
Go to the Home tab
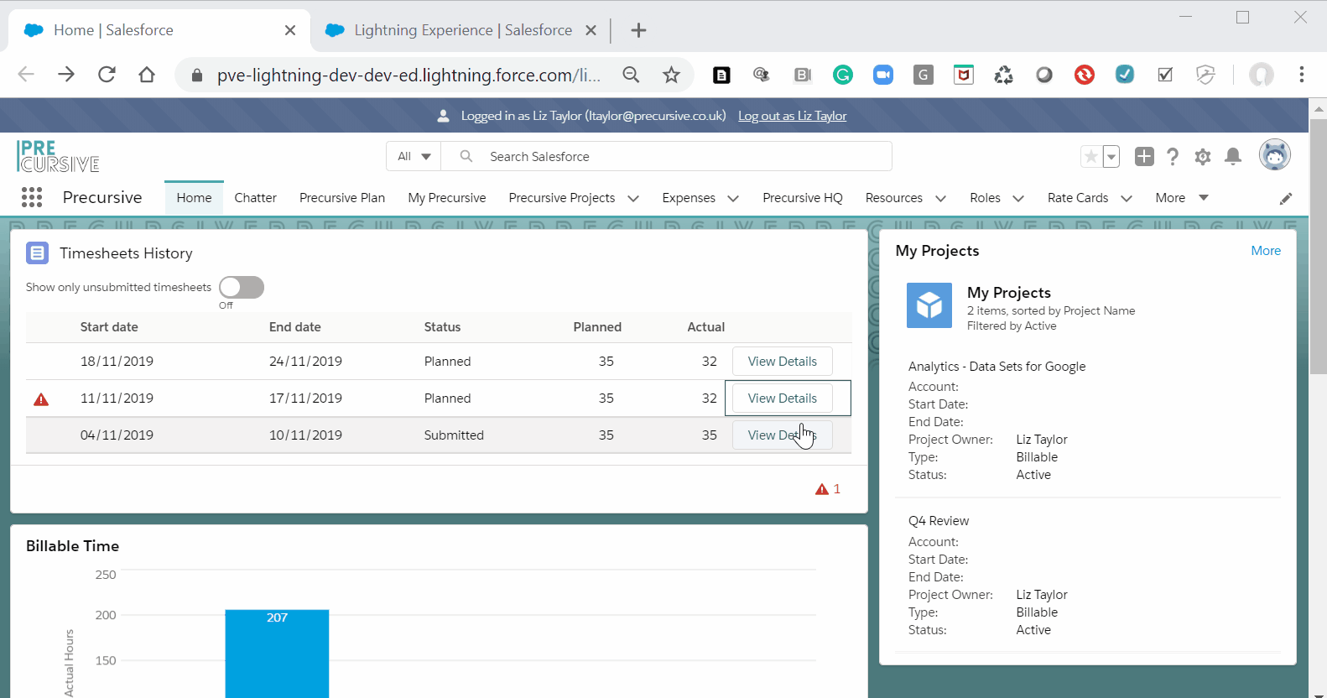[x=194, y=198]
